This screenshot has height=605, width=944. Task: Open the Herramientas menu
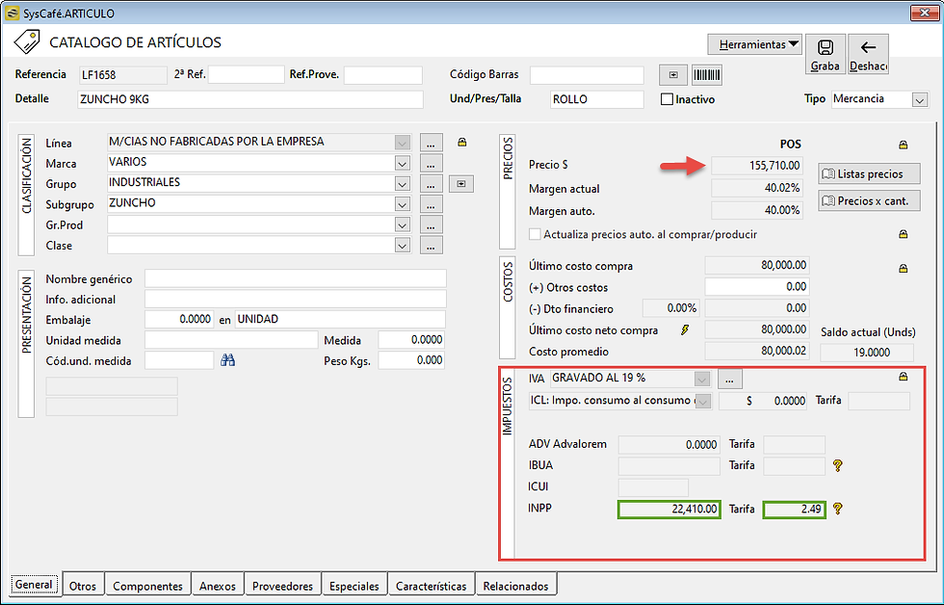pos(755,44)
